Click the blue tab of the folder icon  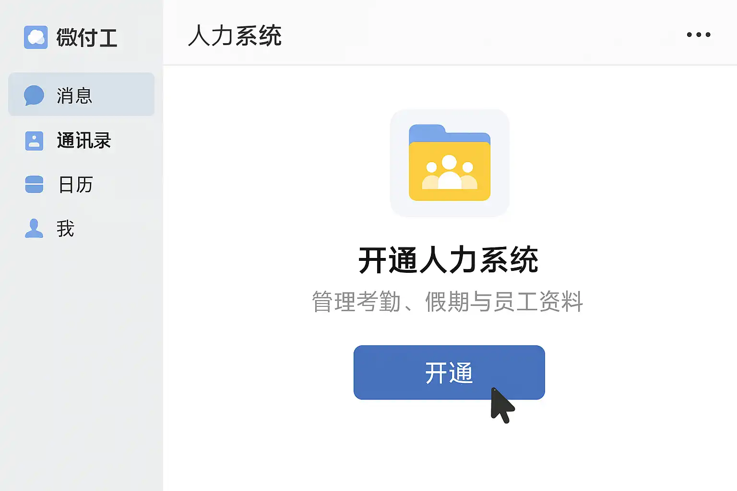point(427,133)
